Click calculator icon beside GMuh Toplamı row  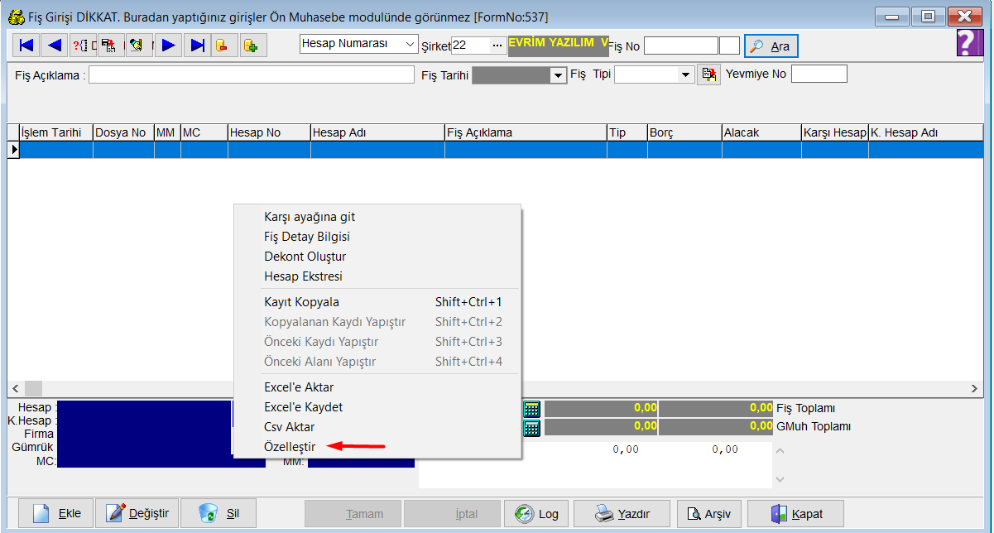coord(531,427)
